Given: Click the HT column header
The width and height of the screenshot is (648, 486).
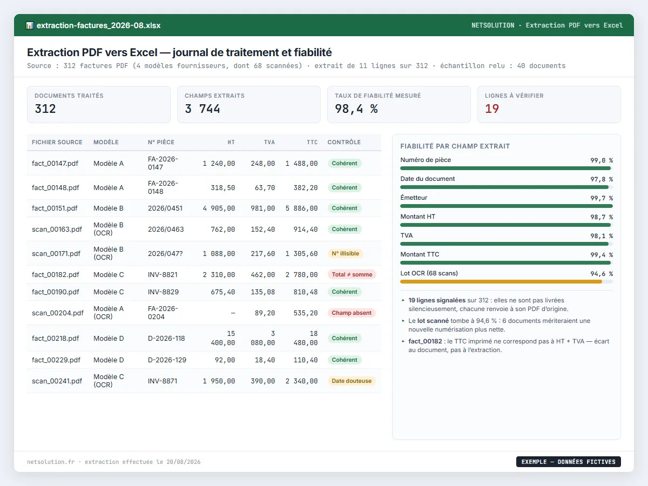Looking at the screenshot, I should tap(231, 142).
